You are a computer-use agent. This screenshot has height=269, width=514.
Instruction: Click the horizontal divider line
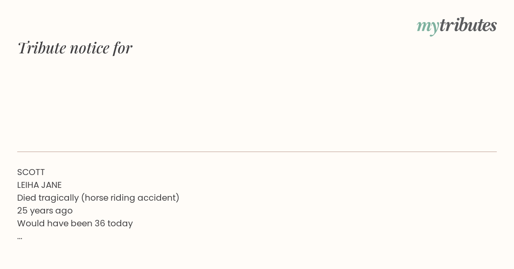[x=257, y=152]
